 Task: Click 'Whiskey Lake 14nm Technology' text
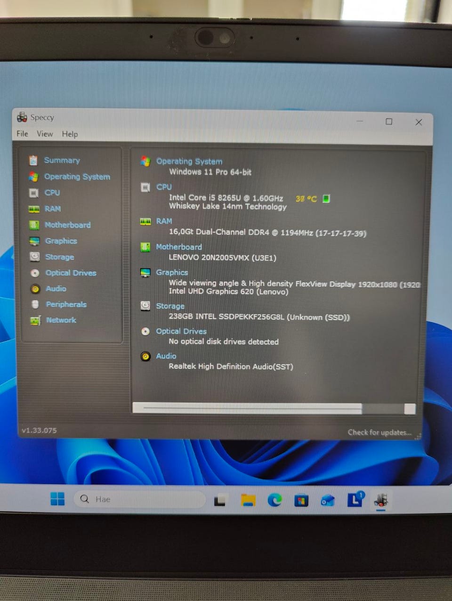228,207
